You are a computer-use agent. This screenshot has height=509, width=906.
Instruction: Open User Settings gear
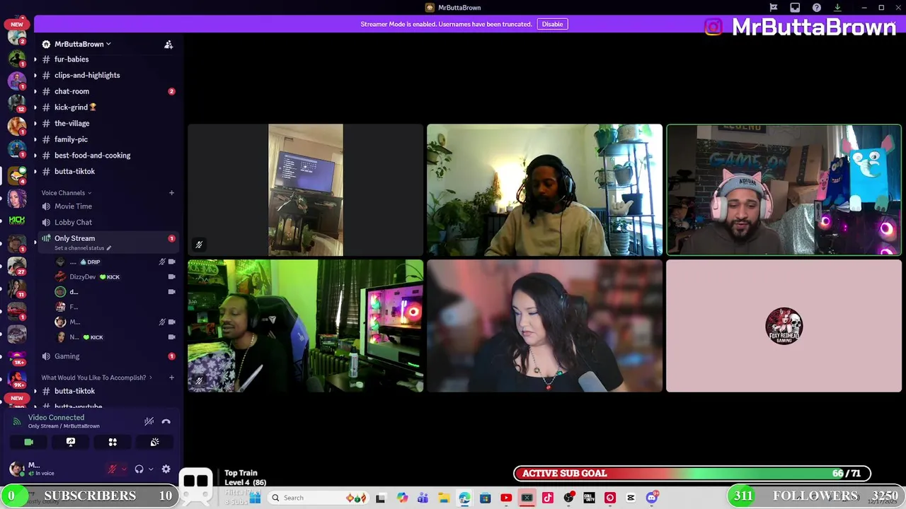coord(166,469)
